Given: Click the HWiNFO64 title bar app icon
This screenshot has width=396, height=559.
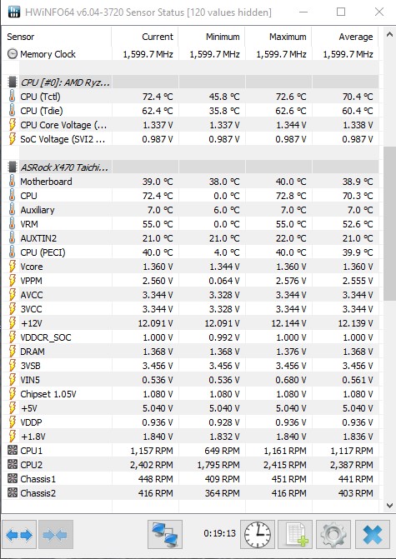Looking at the screenshot, I should click(14, 12).
